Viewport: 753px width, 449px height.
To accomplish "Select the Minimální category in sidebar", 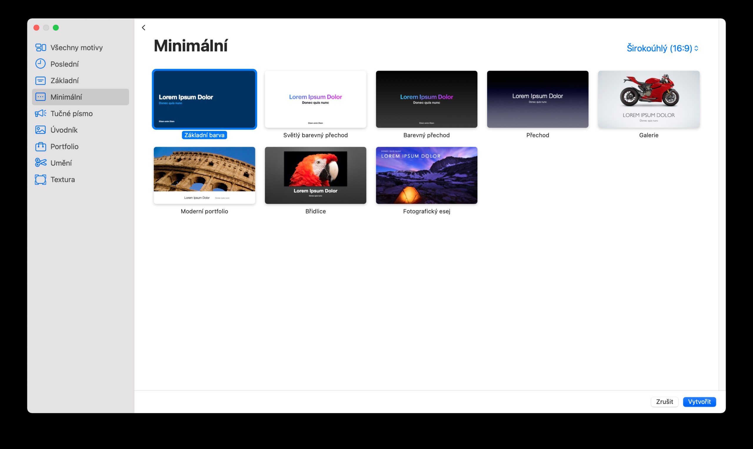I will pyautogui.click(x=81, y=97).
